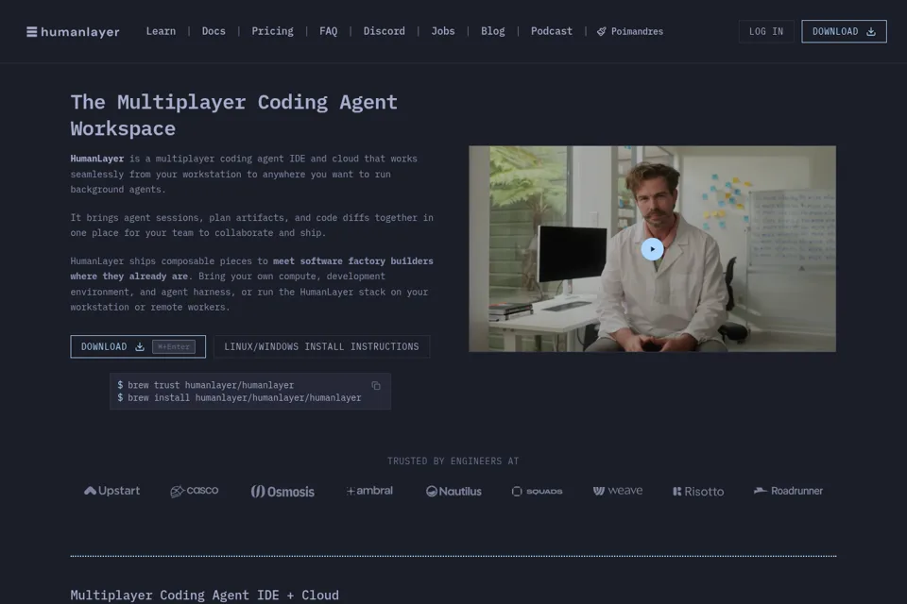Open the Docs nav link
This screenshot has height=604, width=907.
point(214,31)
